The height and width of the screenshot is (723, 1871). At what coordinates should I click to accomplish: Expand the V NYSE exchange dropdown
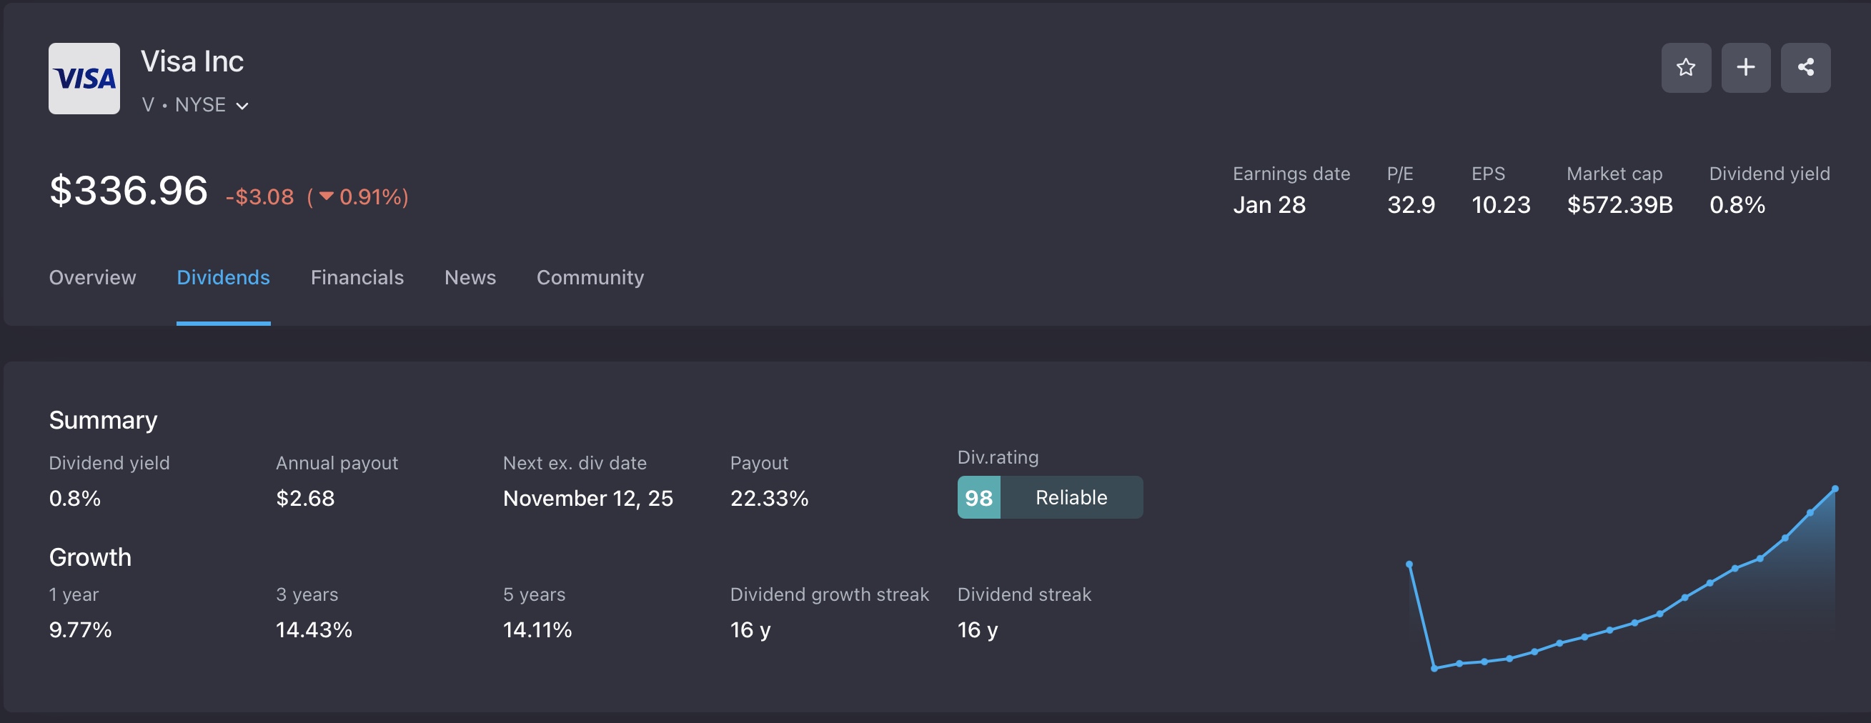click(x=242, y=106)
